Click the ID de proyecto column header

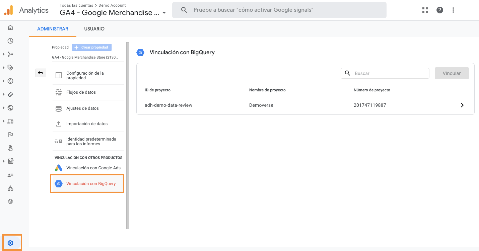click(157, 90)
